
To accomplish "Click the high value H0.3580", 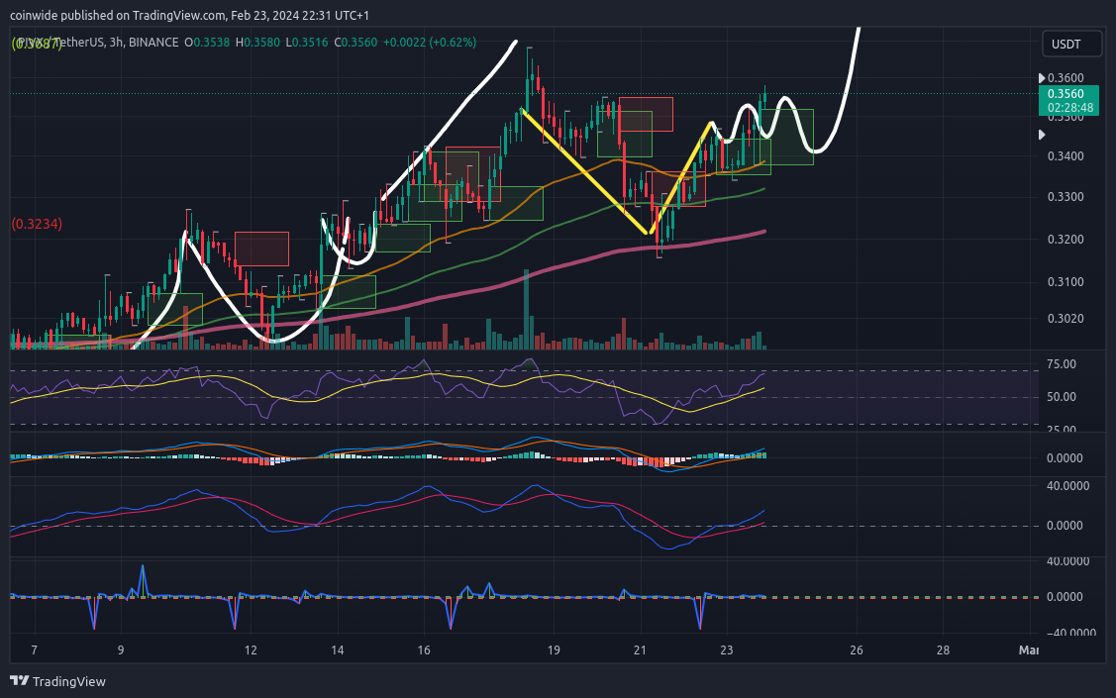I will 258,42.
